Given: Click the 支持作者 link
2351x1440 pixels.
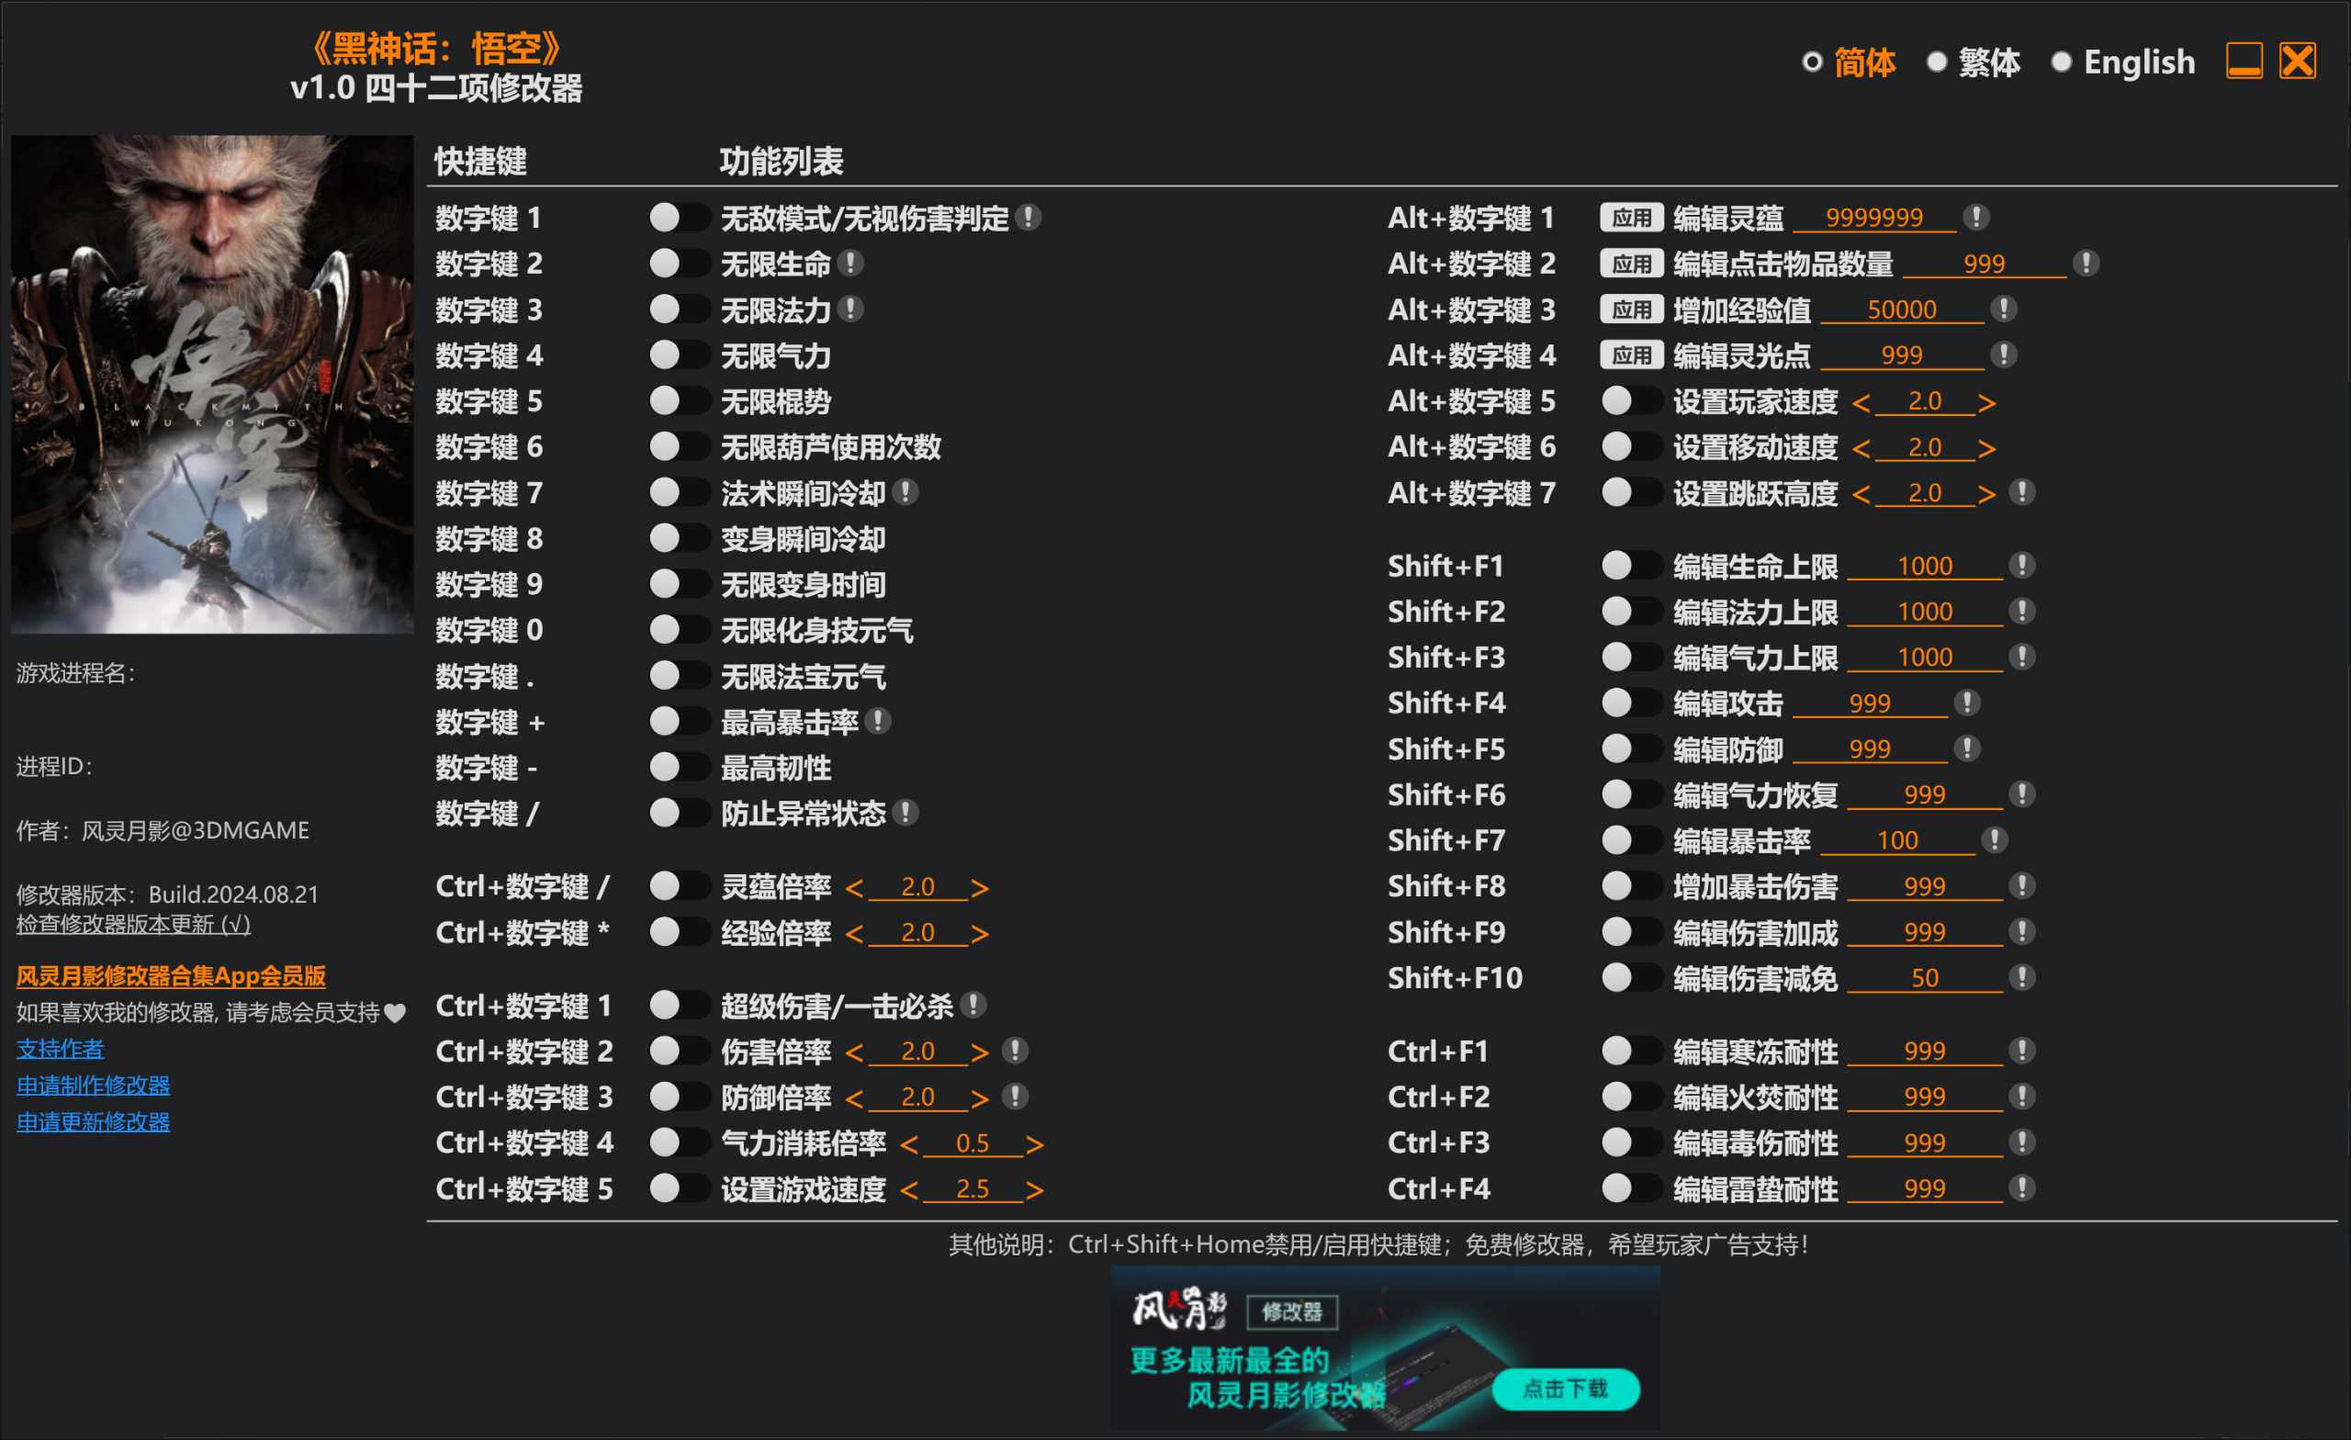Looking at the screenshot, I should [59, 1049].
